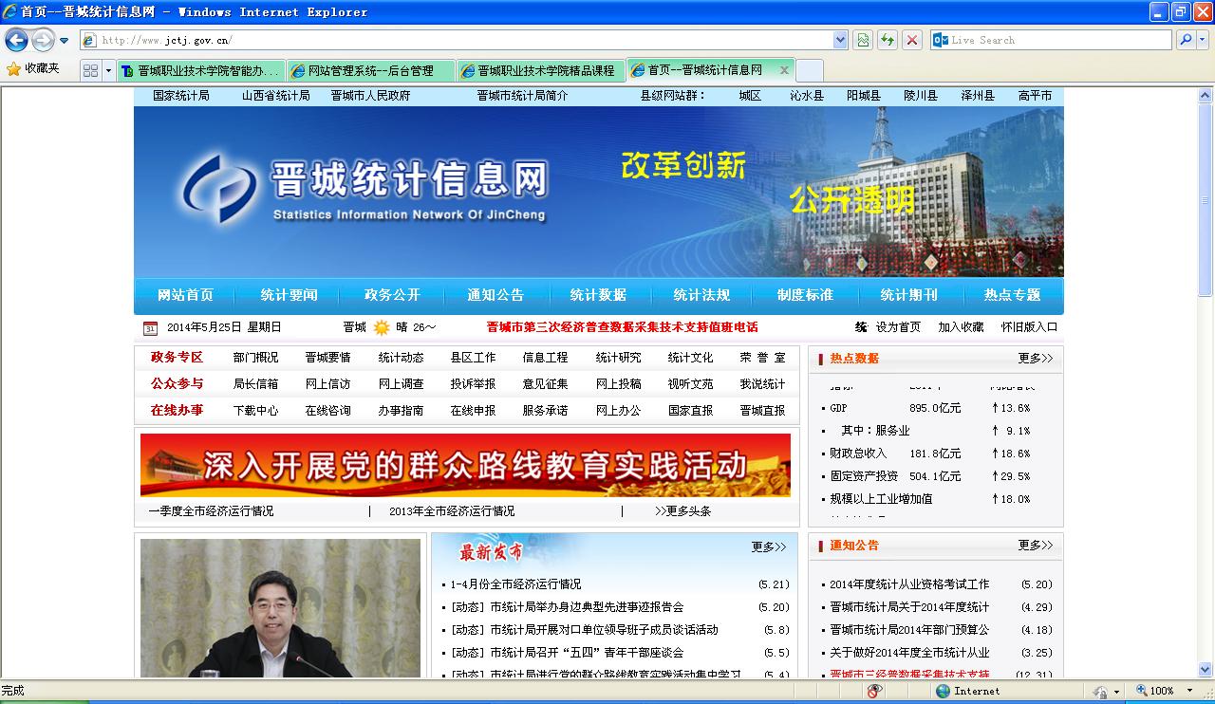Viewport: 1215px width, 704px height.
Task: Click >>更多头条 link
Action: click(682, 510)
